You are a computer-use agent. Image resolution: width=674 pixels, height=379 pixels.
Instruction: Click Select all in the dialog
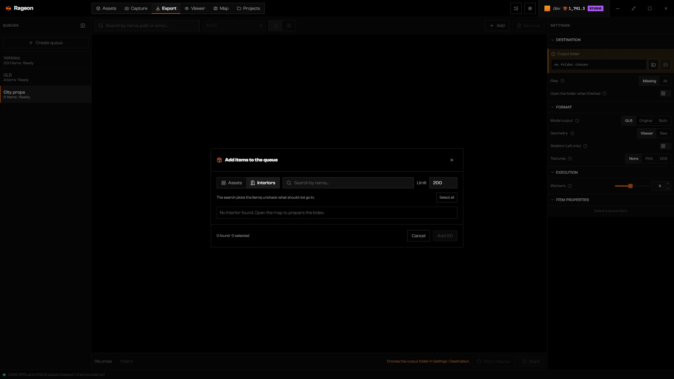pos(447,198)
